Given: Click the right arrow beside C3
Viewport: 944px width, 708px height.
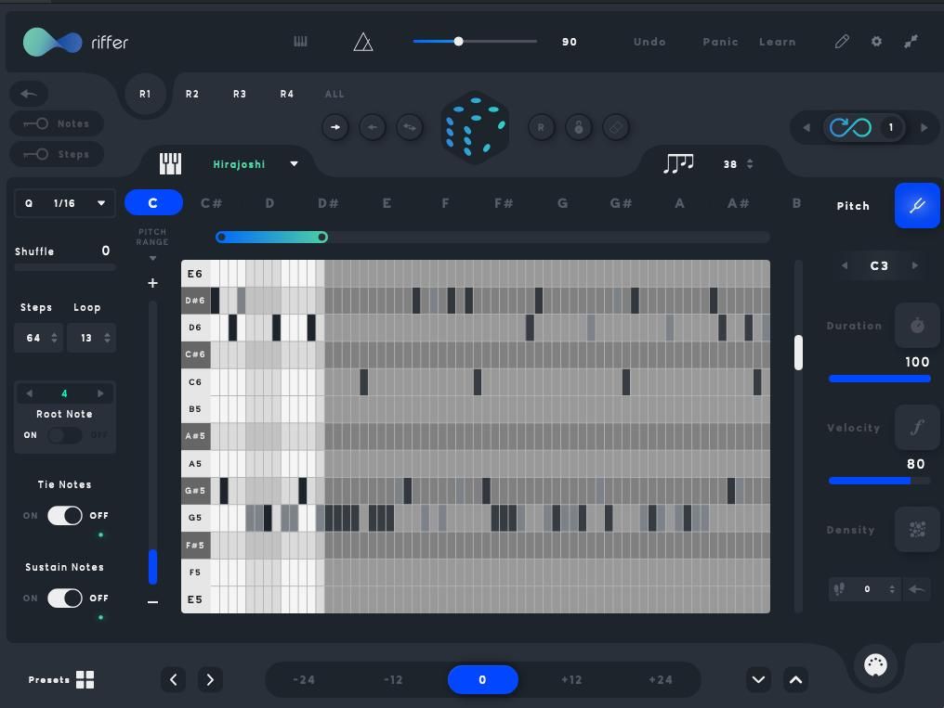Looking at the screenshot, I should tap(914, 265).
